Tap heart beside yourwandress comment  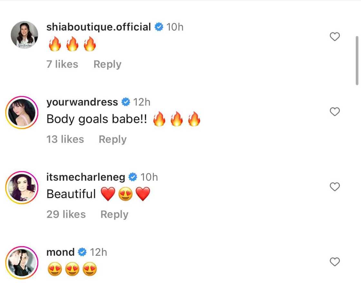point(335,112)
